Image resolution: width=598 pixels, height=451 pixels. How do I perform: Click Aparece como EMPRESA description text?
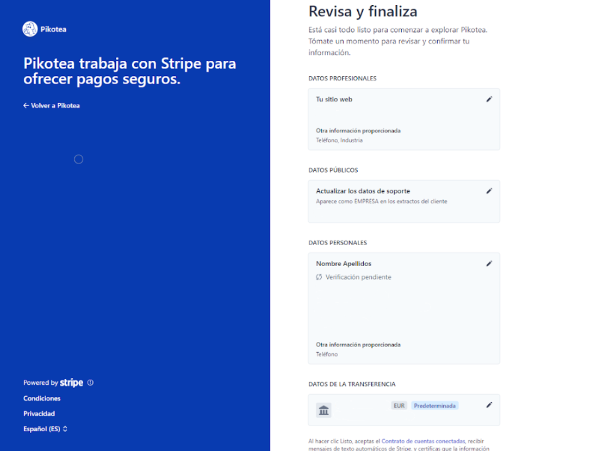(x=381, y=201)
